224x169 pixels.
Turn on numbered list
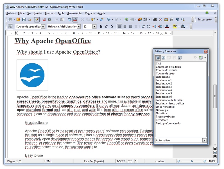[x=143, y=26]
